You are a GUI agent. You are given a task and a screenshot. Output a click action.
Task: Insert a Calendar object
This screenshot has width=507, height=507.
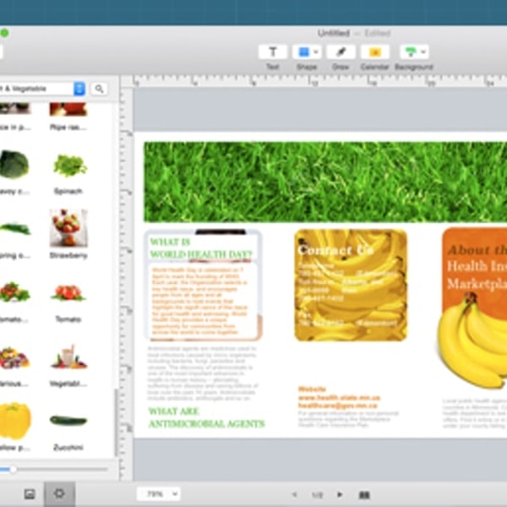[x=375, y=52]
